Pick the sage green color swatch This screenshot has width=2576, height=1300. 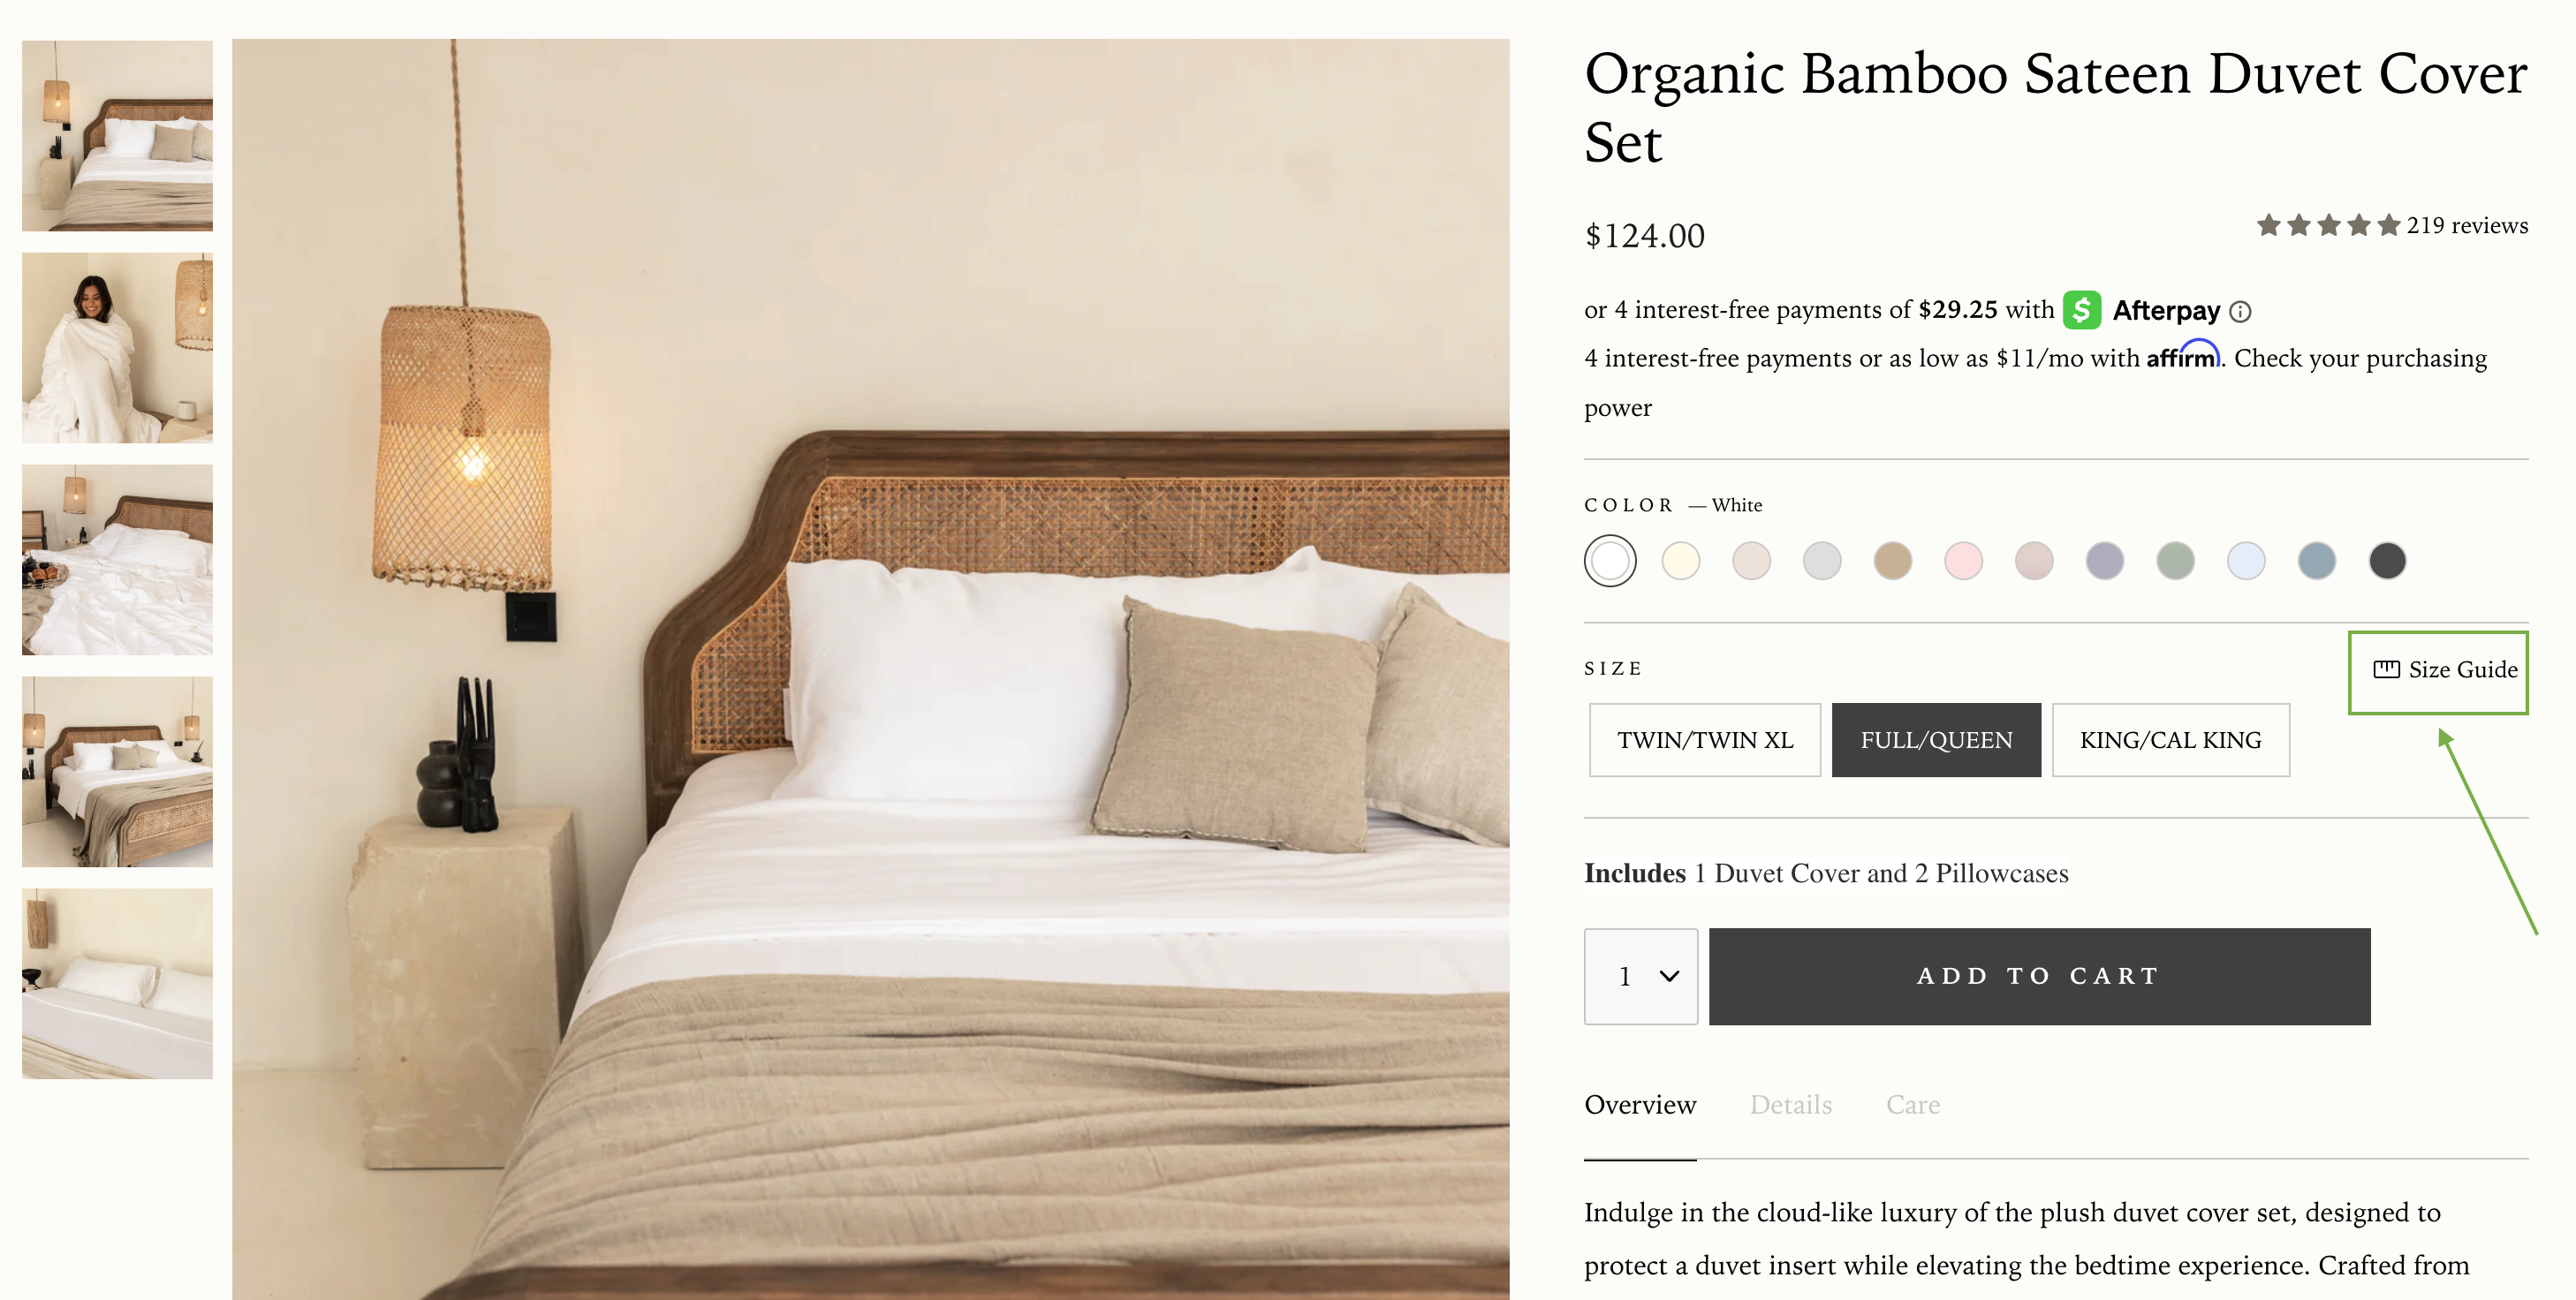tap(2175, 561)
